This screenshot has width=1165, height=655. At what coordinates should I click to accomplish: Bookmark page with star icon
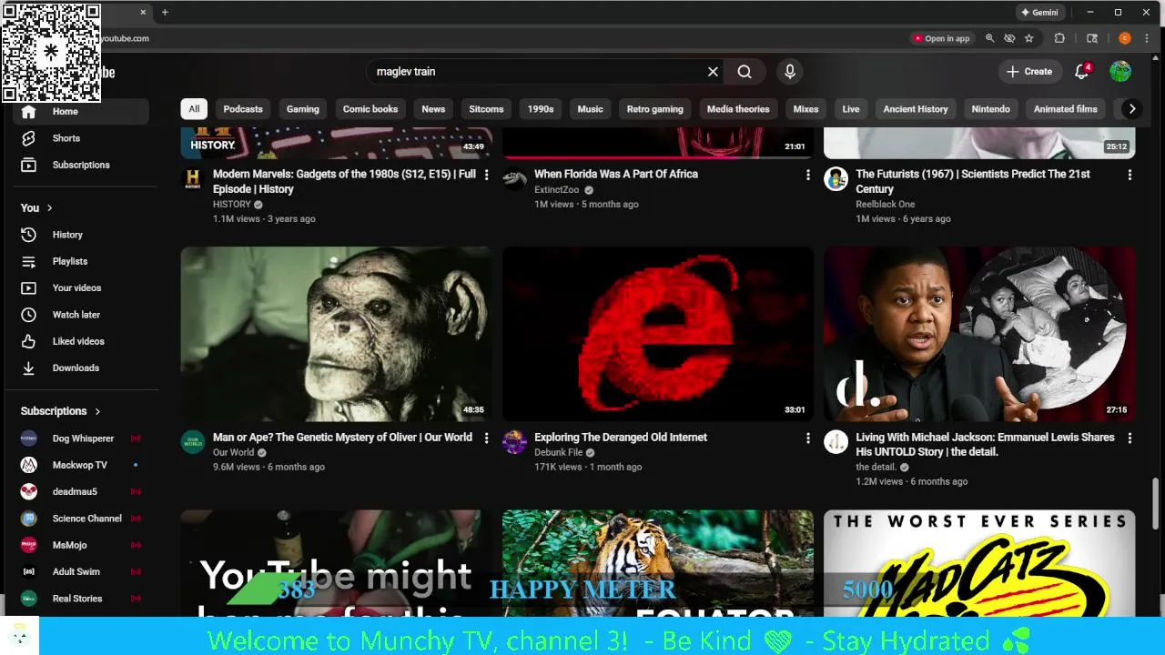tap(1029, 38)
